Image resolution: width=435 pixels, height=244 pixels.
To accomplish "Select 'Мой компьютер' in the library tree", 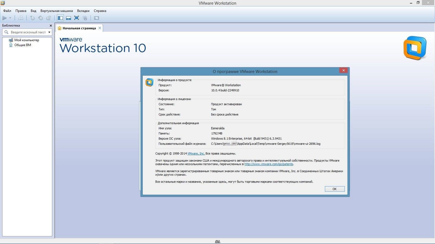I will click(27, 40).
